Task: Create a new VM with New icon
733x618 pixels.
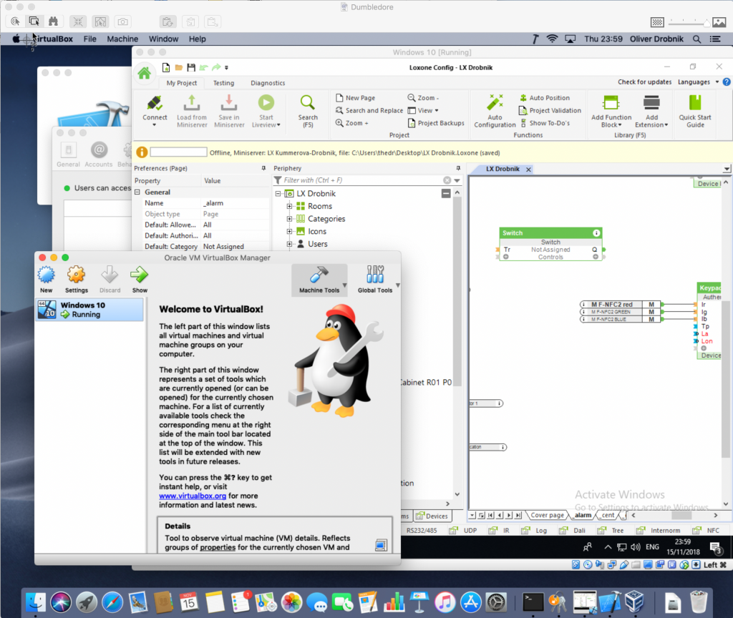Action: click(46, 276)
